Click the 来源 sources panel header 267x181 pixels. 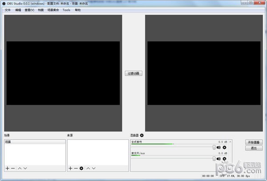click(x=70, y=135)
